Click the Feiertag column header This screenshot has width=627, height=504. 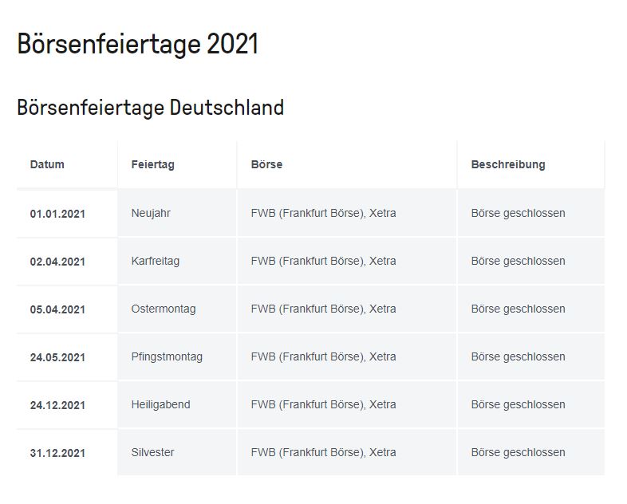tap(152, 165)
